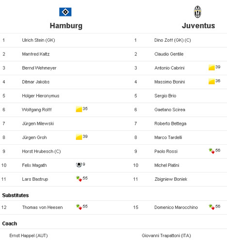
Task: Select the Hamburg team heading
Action: pos(66,26)
